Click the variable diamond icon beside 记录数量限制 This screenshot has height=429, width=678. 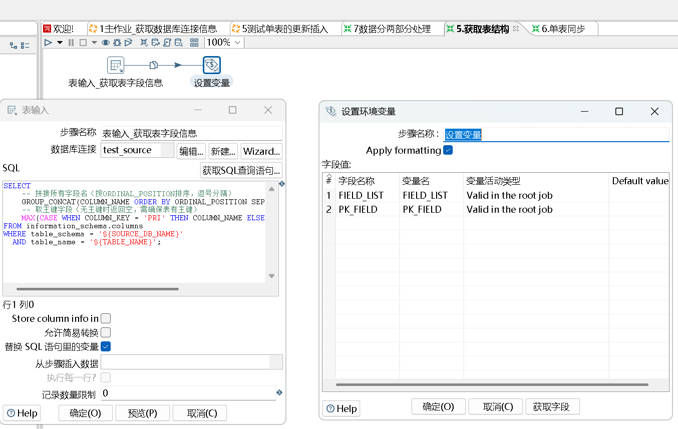(x=279, y=392)
